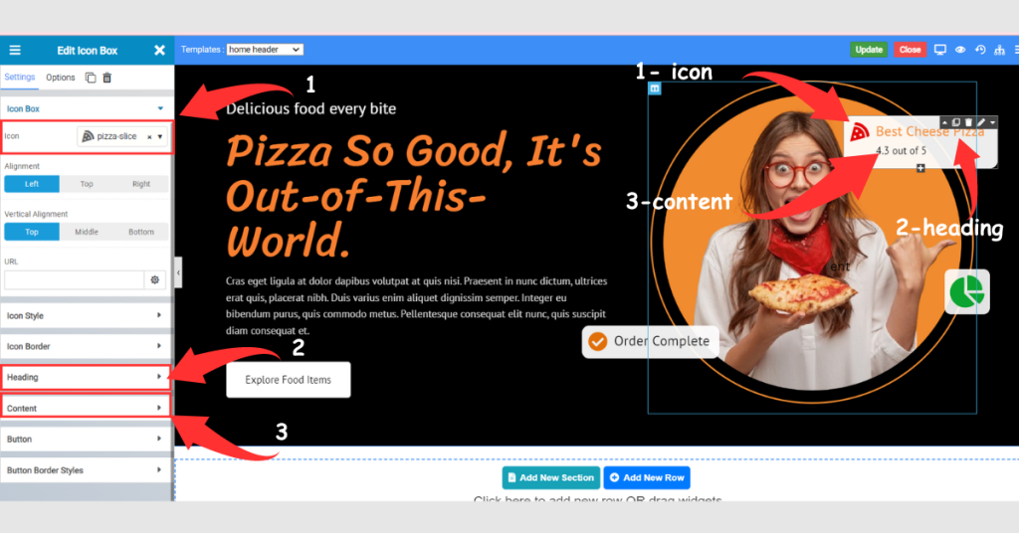Set Vertical Alignment to Bottom
This screenshot has height=533, width=1019.
click(x=141, y=232)
